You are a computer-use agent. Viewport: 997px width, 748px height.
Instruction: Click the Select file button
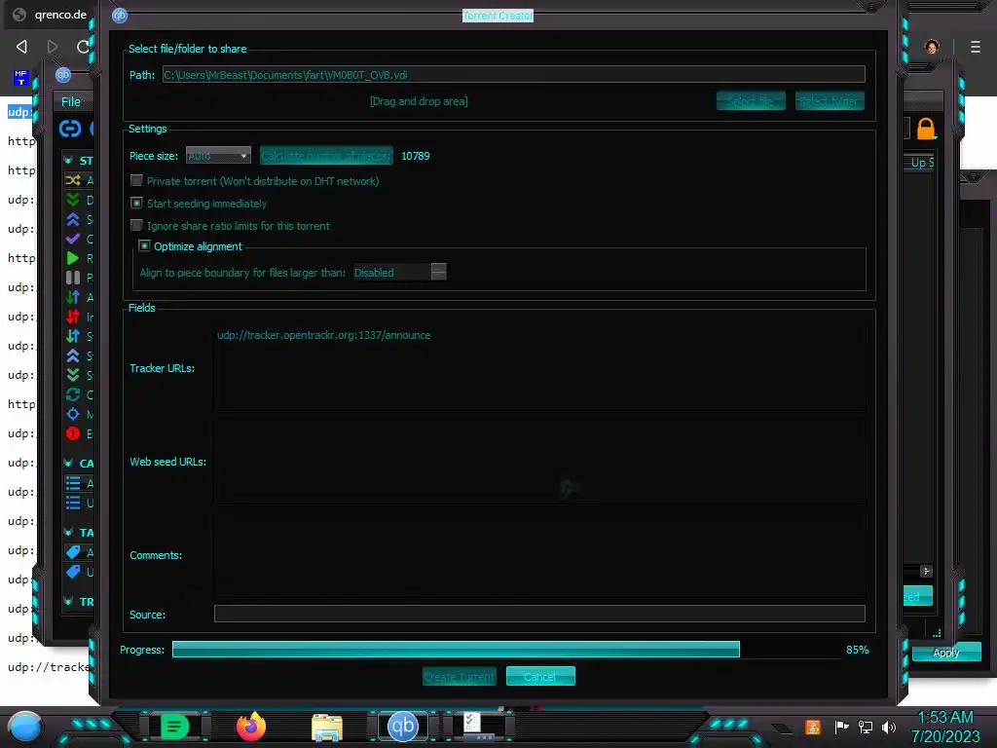751,100
